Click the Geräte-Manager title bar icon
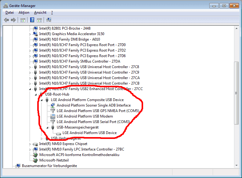Viewport: 242px width, 178px height. click(5, 6)
